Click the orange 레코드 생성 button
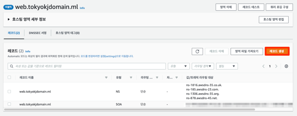Screen dimensions: 297x116 (277, 51)
